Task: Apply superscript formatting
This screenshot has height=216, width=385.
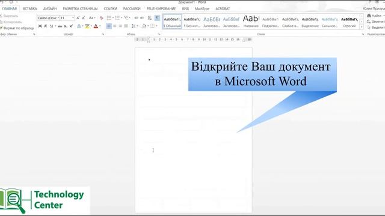Action: (x=71, y=26)
